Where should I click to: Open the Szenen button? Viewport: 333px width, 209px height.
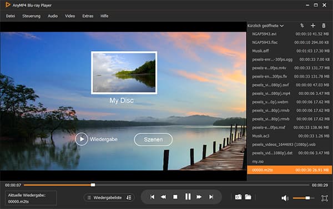pos(153,140)
